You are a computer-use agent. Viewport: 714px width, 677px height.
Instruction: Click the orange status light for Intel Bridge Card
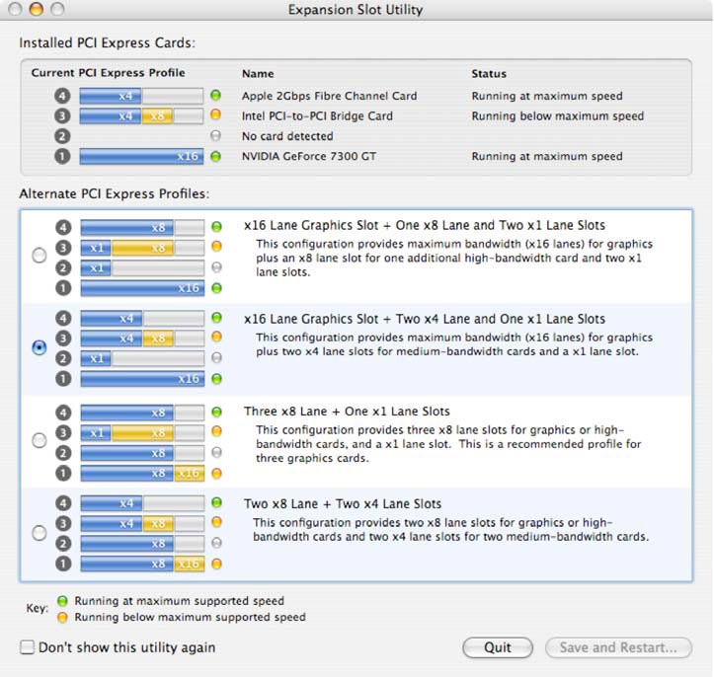[x=216, y=114]
